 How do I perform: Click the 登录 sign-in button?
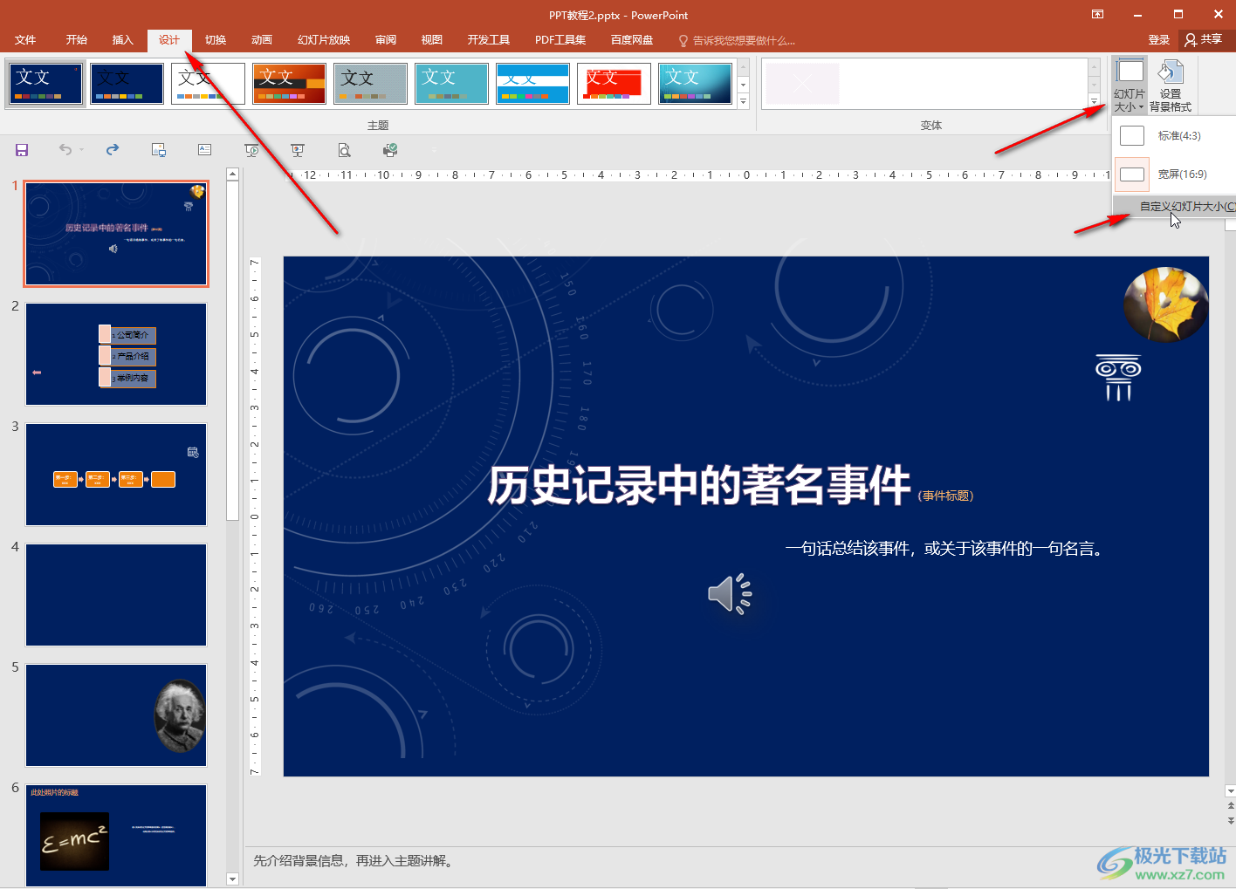[1158, 40]
